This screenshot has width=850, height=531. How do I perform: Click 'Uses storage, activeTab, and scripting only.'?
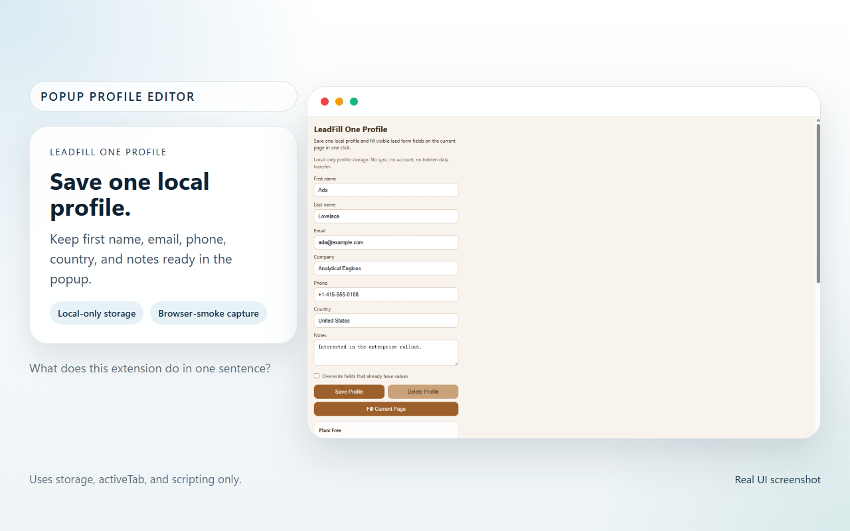coord(135,479)
